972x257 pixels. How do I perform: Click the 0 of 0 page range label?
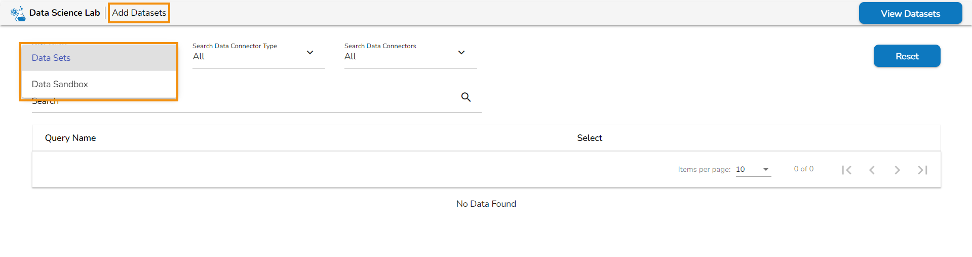click(x=803, y=169)
